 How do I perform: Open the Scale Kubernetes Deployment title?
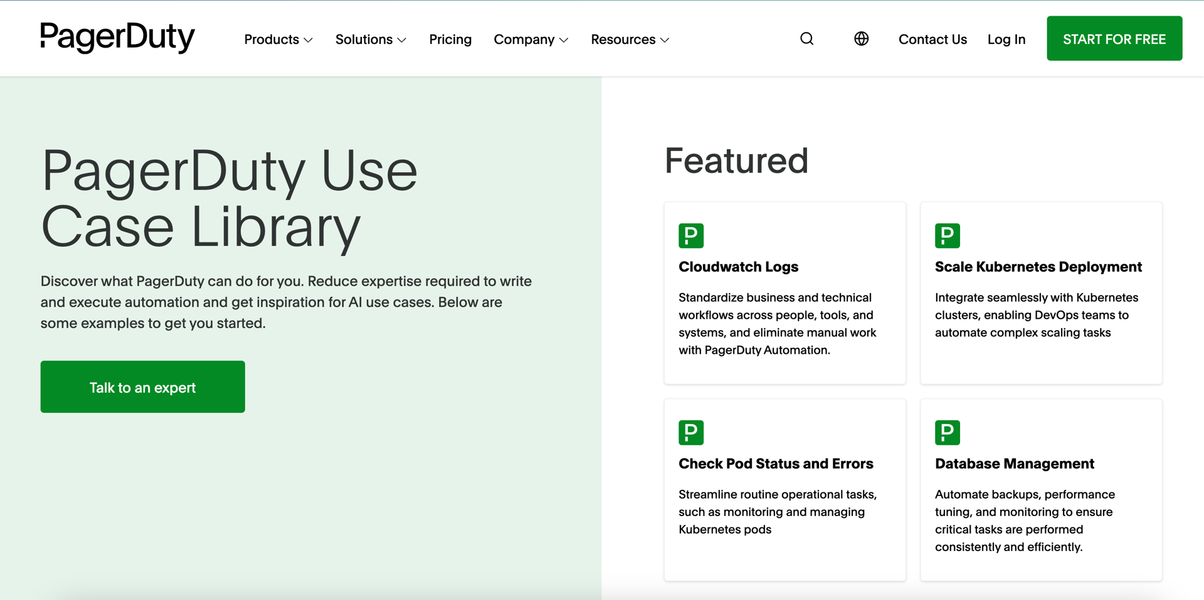[x=1038, y=267]
